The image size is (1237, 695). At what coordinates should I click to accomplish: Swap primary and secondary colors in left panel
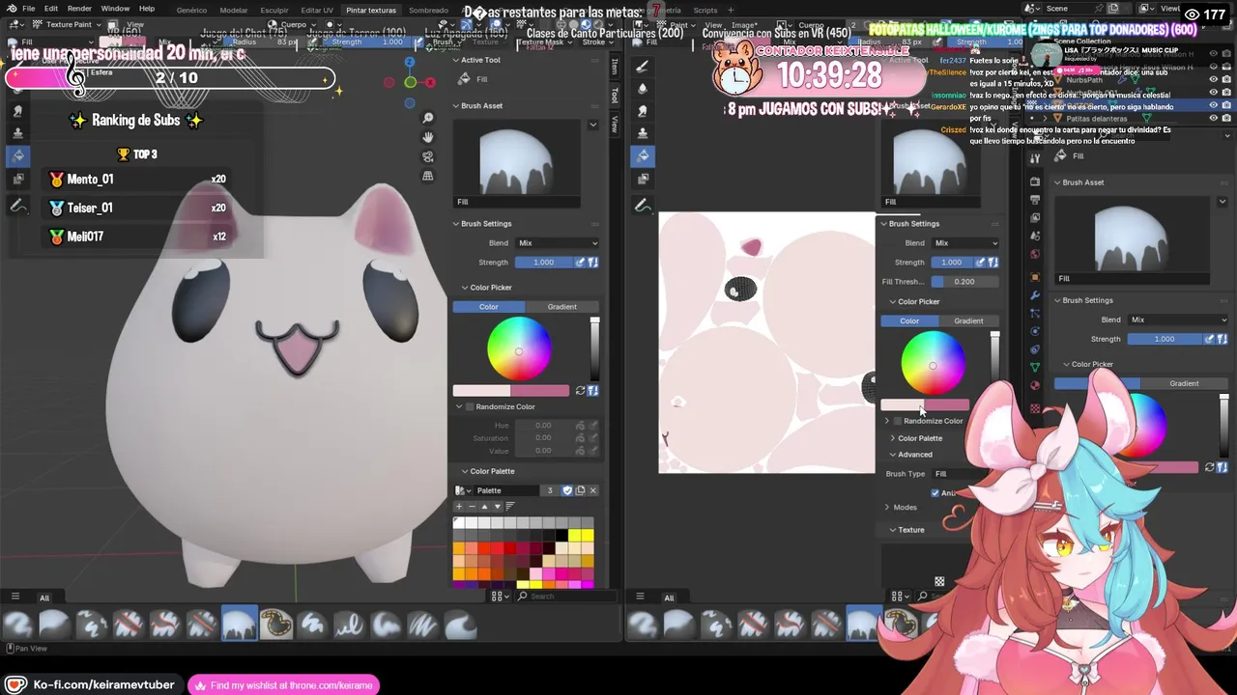580,391
